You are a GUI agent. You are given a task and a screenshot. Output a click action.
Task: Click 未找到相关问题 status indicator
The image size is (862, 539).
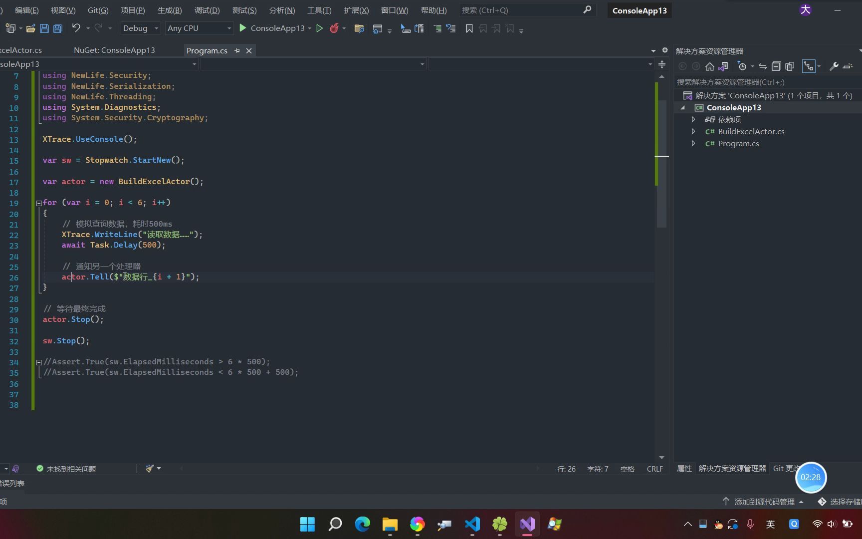click(x=66, y=469)
